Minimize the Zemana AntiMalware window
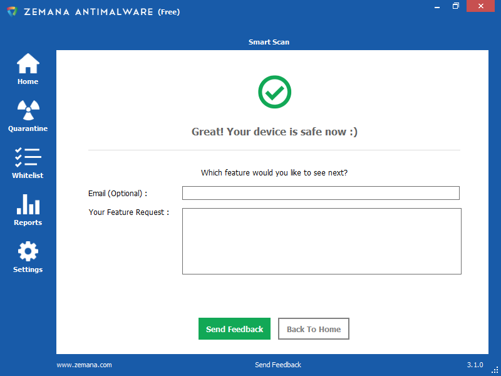Image resolution: width=501 pixels, height=376 pixels. pyautogui.click(x=436, y=6)
